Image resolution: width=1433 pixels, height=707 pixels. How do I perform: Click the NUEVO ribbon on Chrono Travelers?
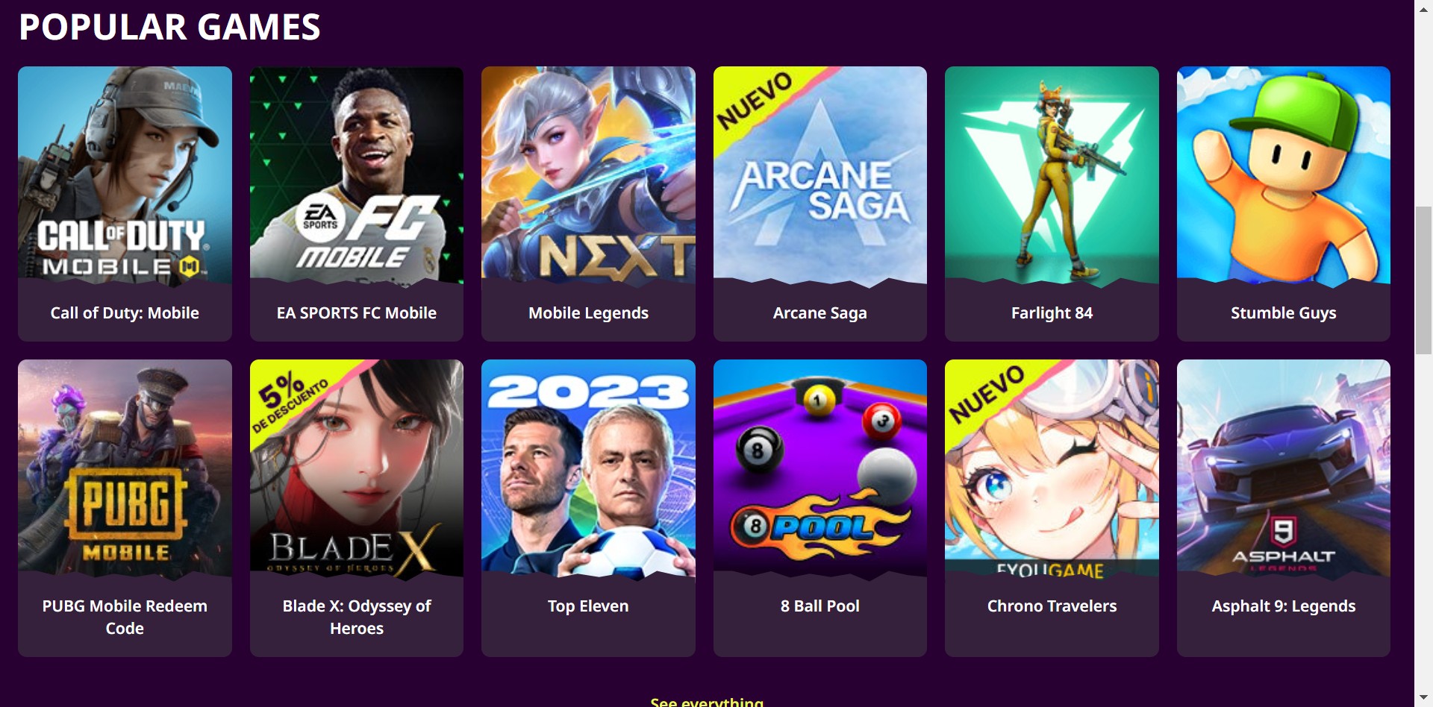(x=986, y=394)
